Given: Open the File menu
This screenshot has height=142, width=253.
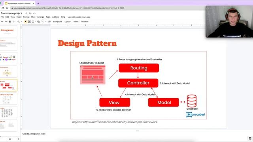Looking at the screenshot, I should click(x=2, y=17).
